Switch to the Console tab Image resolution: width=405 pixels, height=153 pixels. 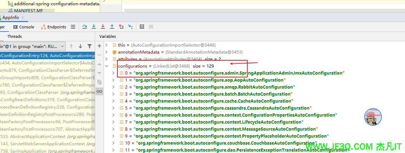[24, 27]
